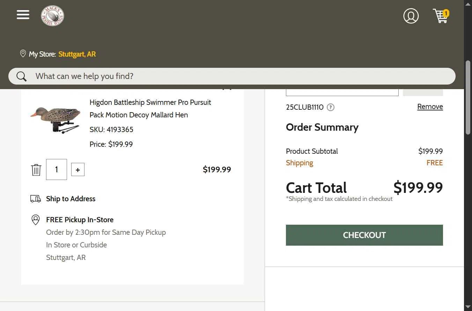Click the search magnifier icon
Image resolution: width=472 pixels, height=311 pixels.
tap(21, 76)
